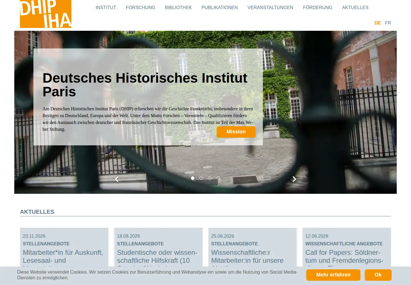
Task: Click Stellenangebote label dated 23.11.2026
Action: click(x=46, y=244)
